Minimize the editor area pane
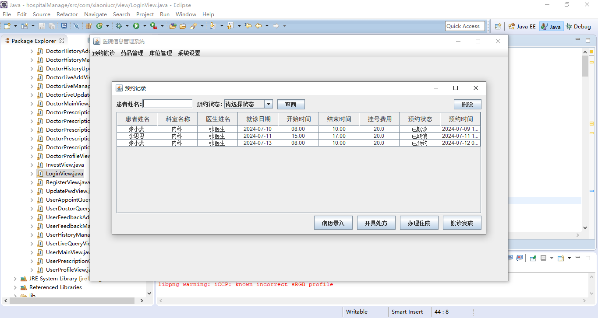598x318 pixels. (x=578, y=40)
